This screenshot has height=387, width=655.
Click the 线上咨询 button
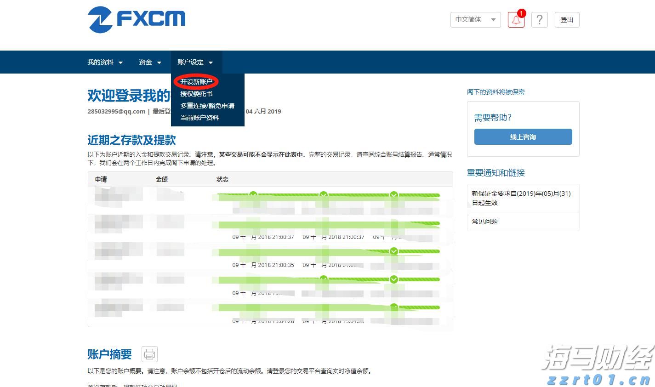[x=523, y=137]
